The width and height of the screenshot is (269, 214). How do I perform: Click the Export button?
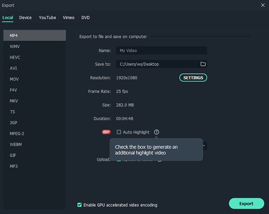tap(246, 204)
